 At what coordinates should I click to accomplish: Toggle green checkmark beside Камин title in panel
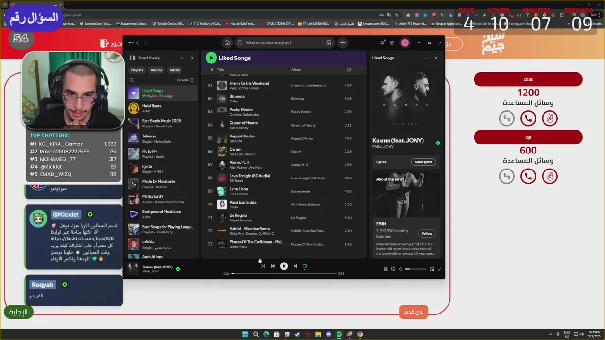pyautogui.click(x=438, y=143)
